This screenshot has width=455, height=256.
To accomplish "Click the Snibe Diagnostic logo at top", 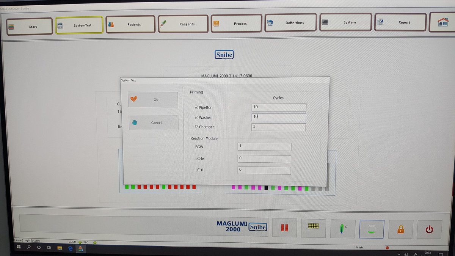I will click(224, 55).
